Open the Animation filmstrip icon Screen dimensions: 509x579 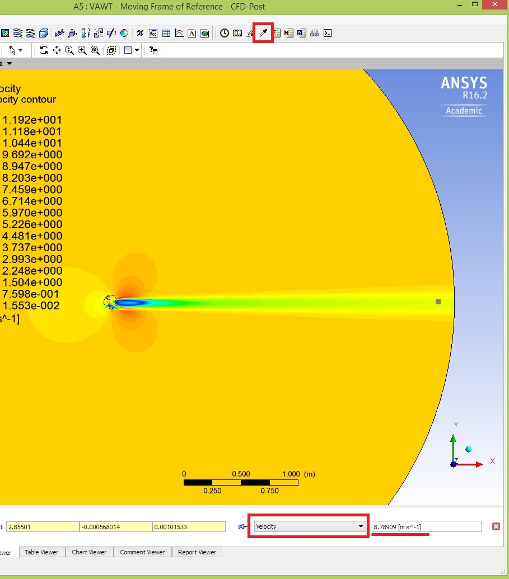pyautogui.click(x=237, y=33)
